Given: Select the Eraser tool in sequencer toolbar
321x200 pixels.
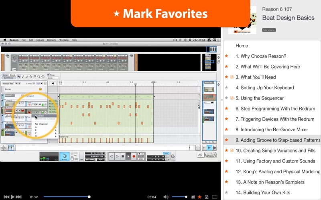Looking at the screenshot, I should pos(27,76).
